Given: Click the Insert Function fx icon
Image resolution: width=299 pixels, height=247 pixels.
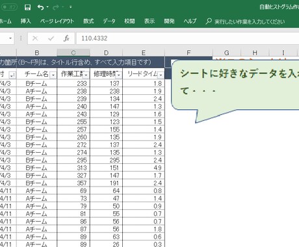Looking at the screenshot, I should click(66, 38).
